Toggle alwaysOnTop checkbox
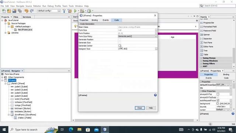The image size is (236, 133). click(x=218, y=94)
